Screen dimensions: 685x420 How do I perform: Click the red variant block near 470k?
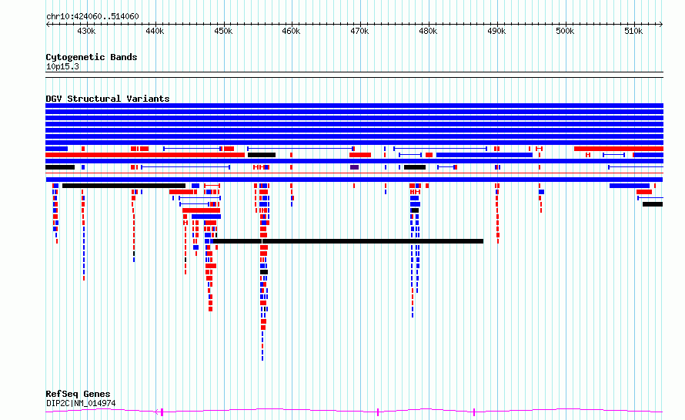point(360,155)
